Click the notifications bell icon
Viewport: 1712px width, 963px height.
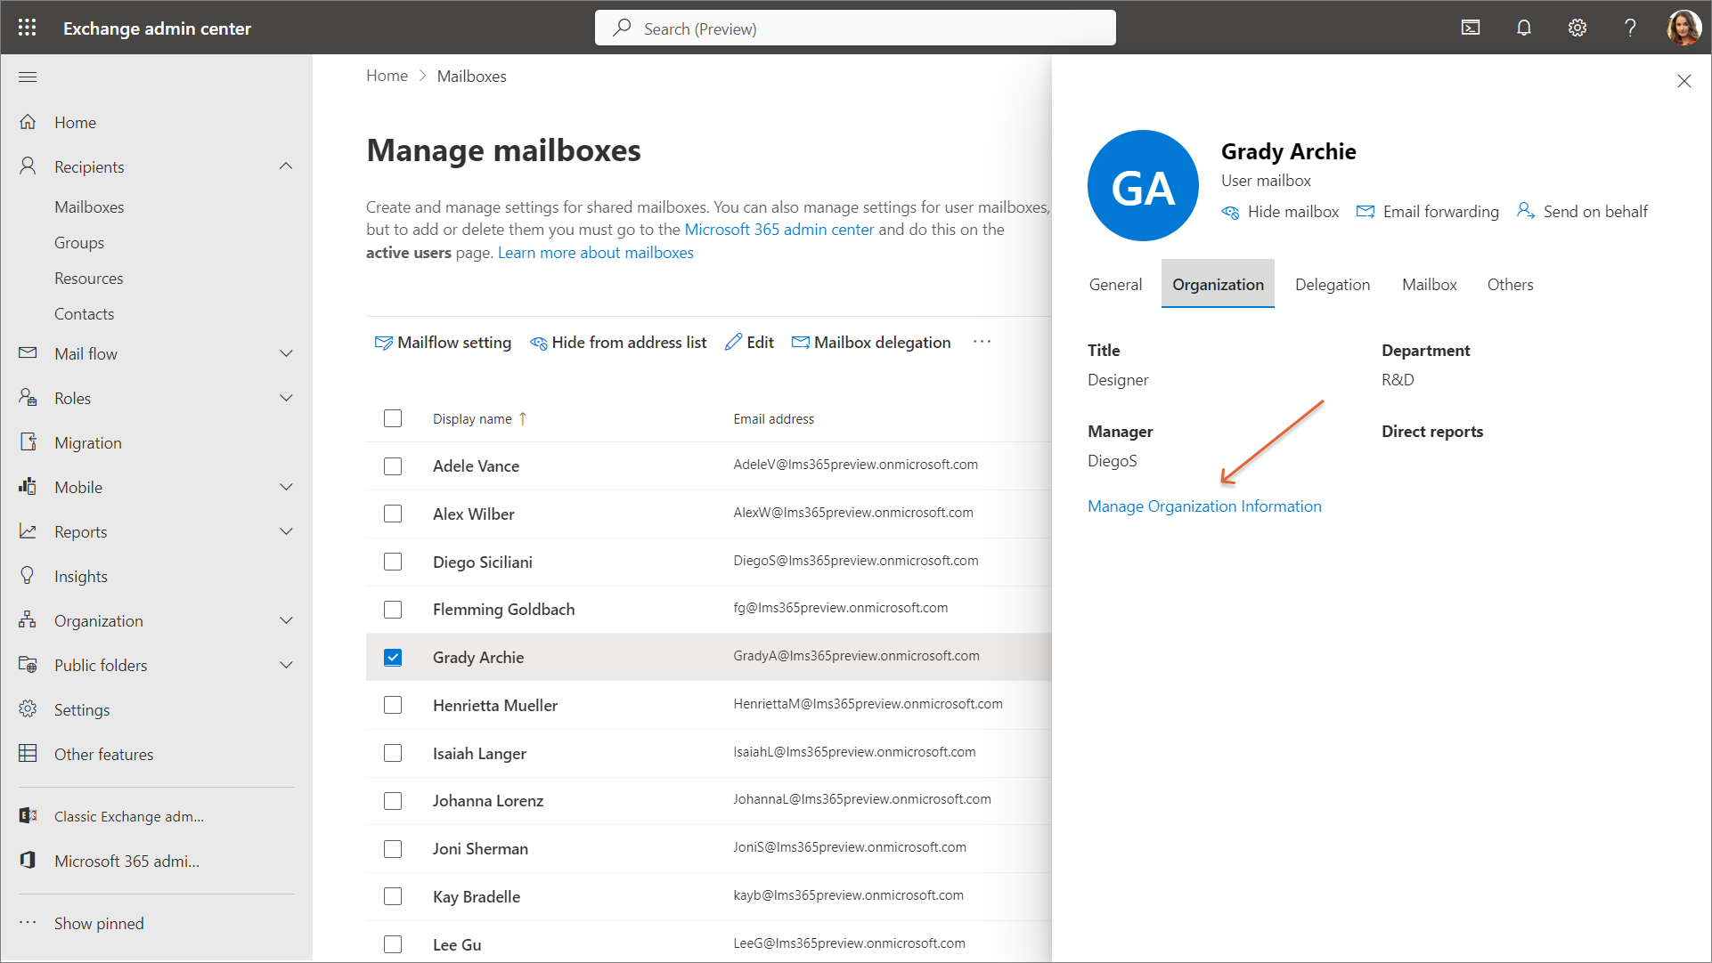pos(1524,28)
